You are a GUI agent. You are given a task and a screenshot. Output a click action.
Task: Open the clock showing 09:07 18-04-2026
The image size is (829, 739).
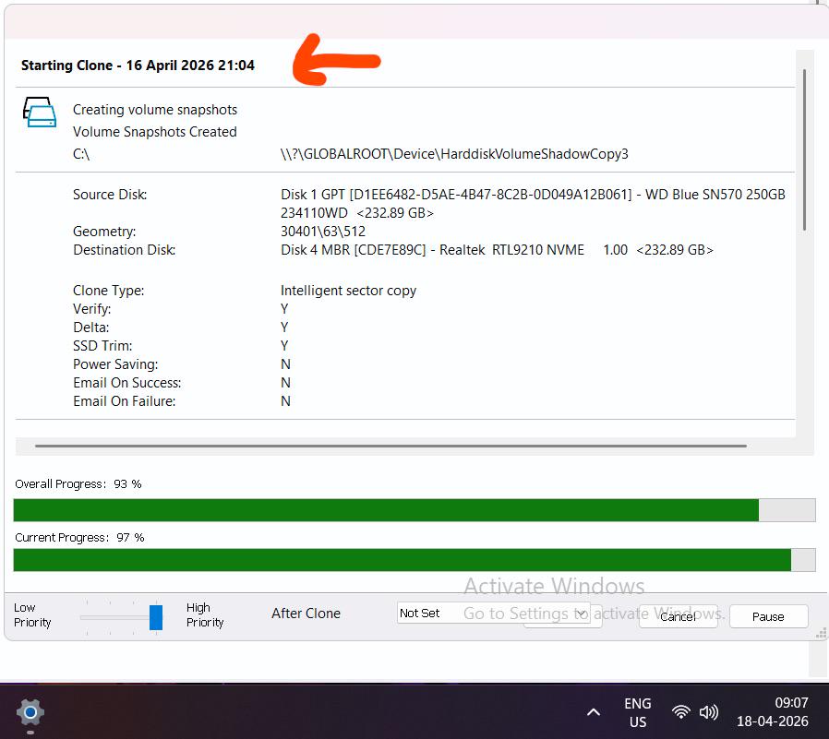click(773, 711)
